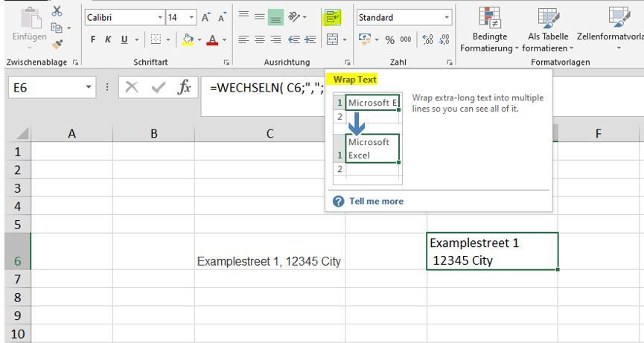Open the Name Box dropdown arrow
The image size is (644, 343).
89,87
